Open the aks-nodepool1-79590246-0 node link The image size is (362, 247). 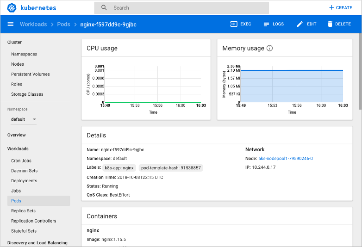coord(286,159)
